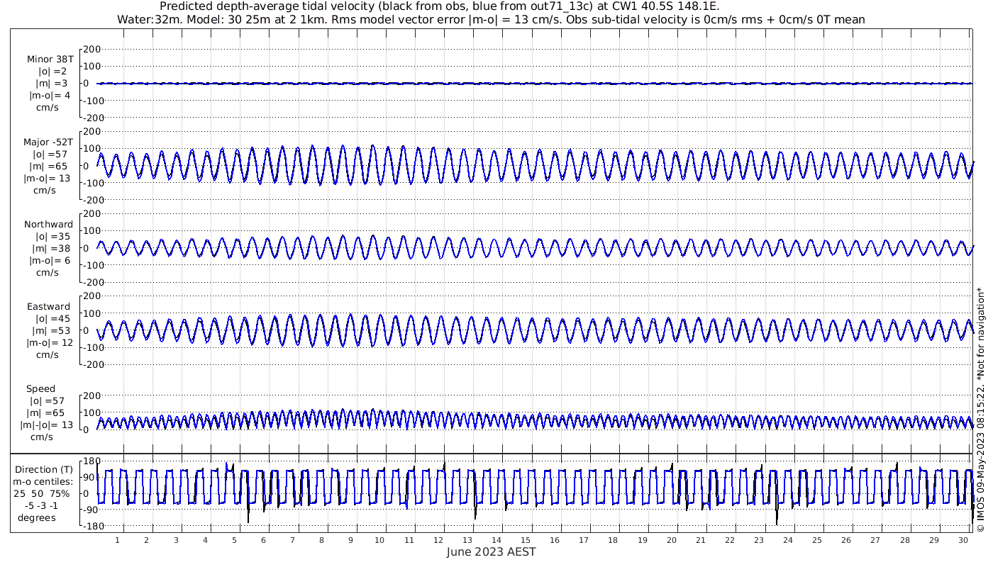Select the 'Speed' panel label
Image resolution: width=993 pixels, height=567 pixels.
pos(41,389)
